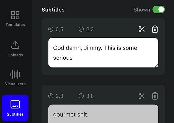
Task: Edit the second subtitle end time 3,8
Action: pyautogui.click(x=90, y=96)
